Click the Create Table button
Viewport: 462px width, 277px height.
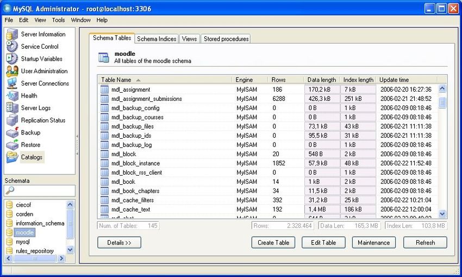point(273,243)
